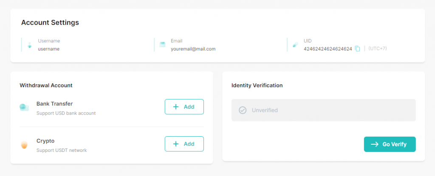Image resolution: width=435 pixels, height=176 pixels.
Task: Click the Bank Transfer card icon
Action: click(24, 107)
